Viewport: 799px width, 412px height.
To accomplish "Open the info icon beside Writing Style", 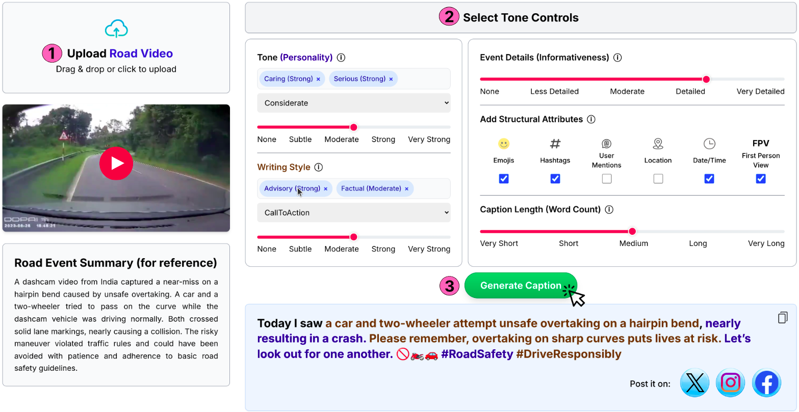I will (x=319, y=167).
